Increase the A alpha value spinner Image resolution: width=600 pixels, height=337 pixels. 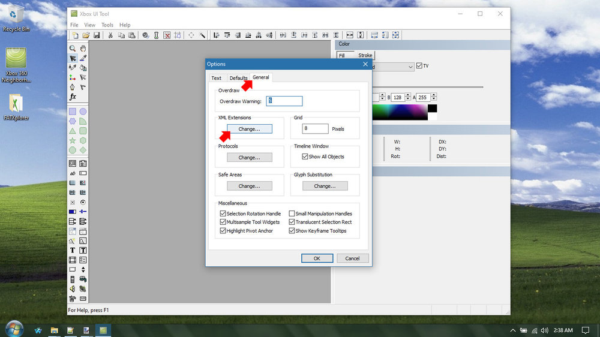coord(434,95)
